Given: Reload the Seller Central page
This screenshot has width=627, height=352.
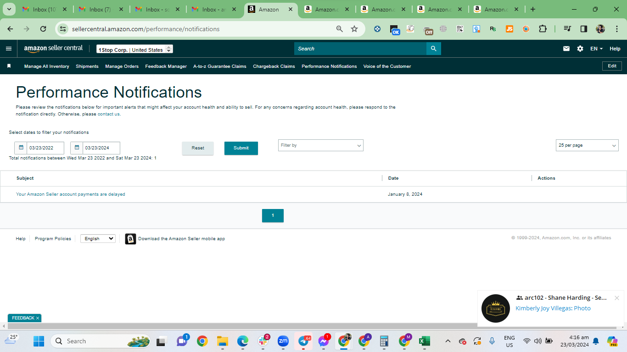Looking at the screenshot, I should point(43,29).
